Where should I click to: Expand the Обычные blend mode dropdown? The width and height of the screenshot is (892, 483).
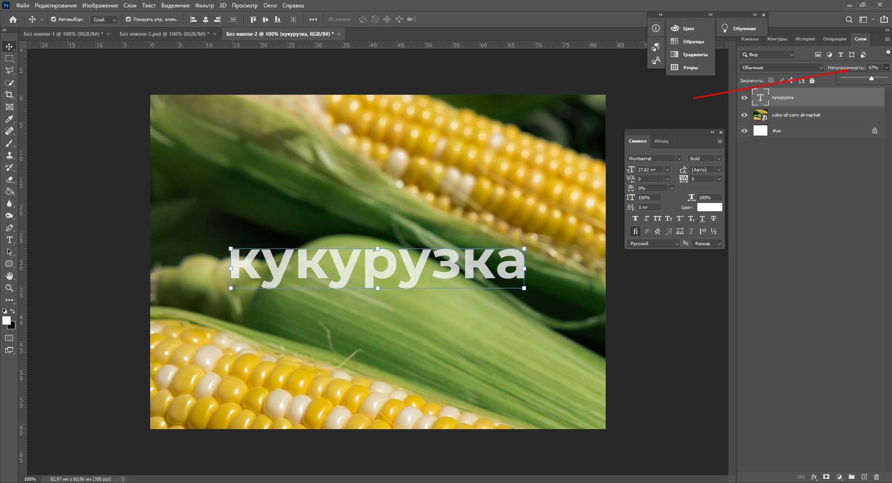pos(781,68)
